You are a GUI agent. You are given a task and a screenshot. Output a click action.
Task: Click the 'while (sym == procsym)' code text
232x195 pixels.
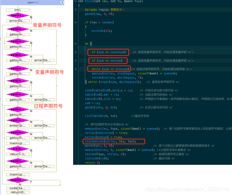click(110, 69)
